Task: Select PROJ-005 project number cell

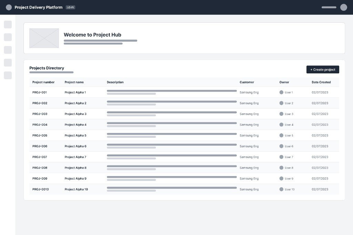Action: point(40,135)
